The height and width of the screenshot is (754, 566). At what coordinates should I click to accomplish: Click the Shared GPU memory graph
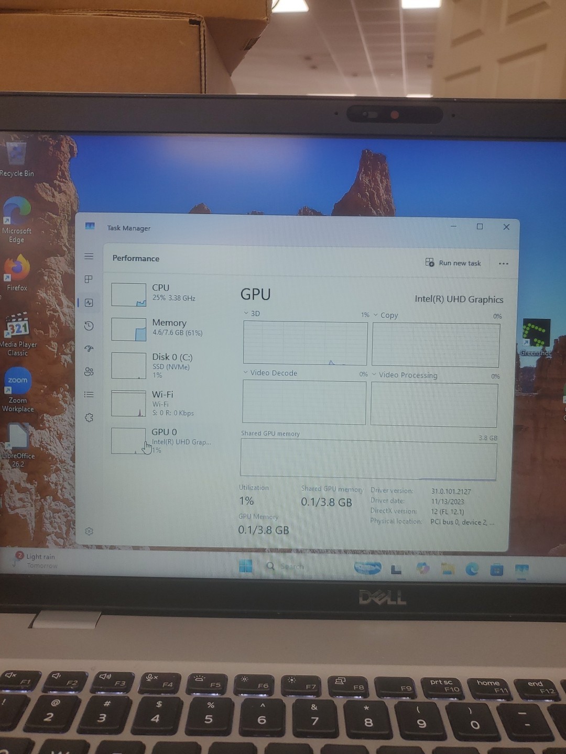point(368,458)
